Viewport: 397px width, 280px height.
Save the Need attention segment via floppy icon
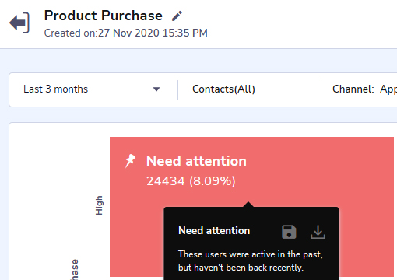(x=289, y=232)
